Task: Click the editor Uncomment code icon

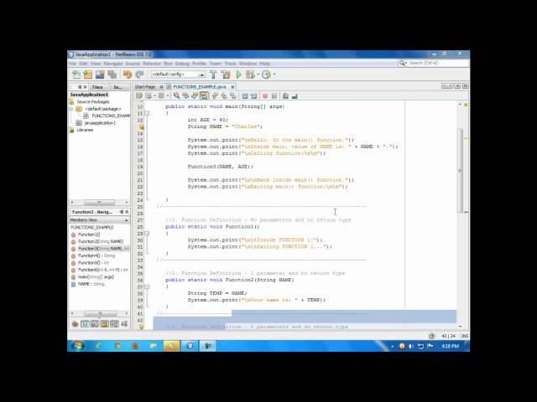Action: tap(295, 96)
